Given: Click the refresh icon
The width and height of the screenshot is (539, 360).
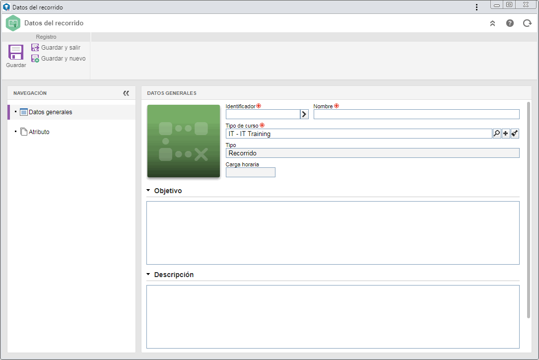Looking at the screenshot, I should coord(527,23).
